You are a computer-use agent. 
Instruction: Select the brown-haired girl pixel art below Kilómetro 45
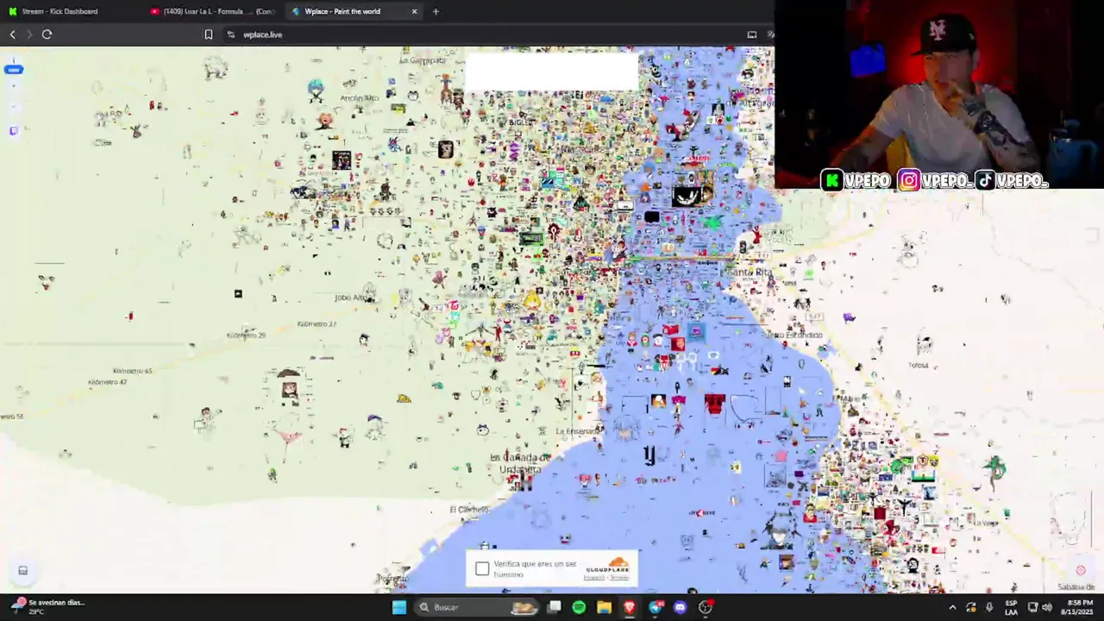[289, 384]
